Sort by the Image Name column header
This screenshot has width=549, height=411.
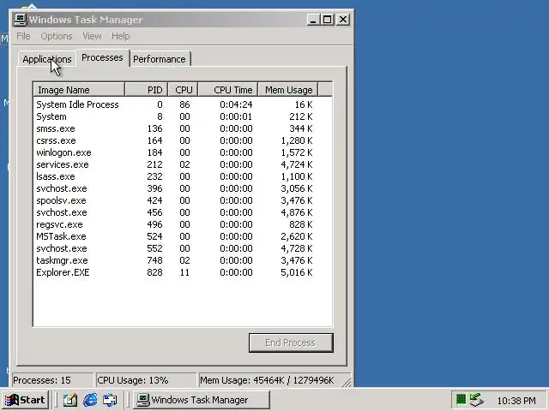coord(79,90)
